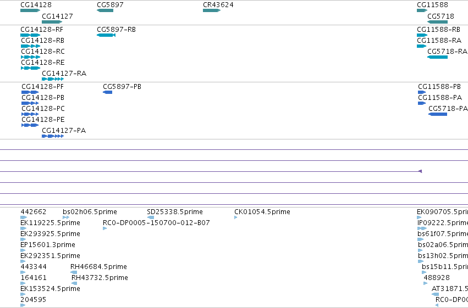Click EST 164161

23,284
